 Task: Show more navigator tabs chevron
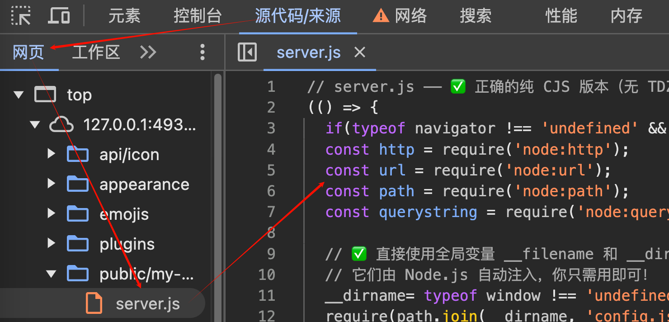click(x=148, y=52)
